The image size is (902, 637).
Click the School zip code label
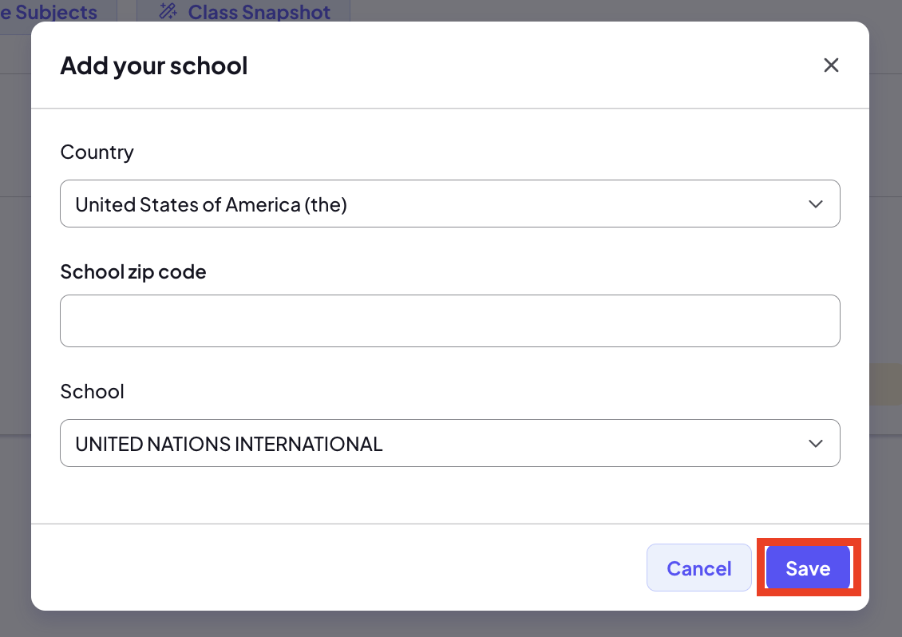pyautogui.click(x=133, y=271)
